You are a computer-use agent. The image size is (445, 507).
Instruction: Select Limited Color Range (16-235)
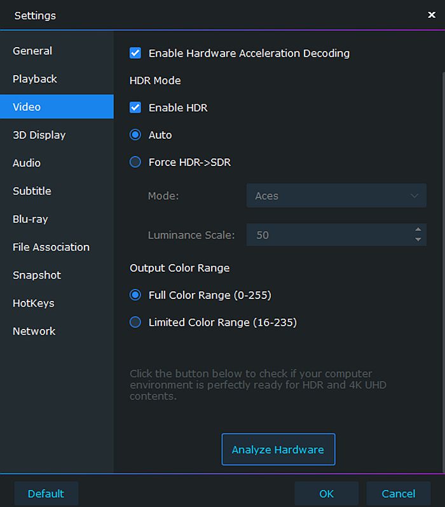(135, 322)
